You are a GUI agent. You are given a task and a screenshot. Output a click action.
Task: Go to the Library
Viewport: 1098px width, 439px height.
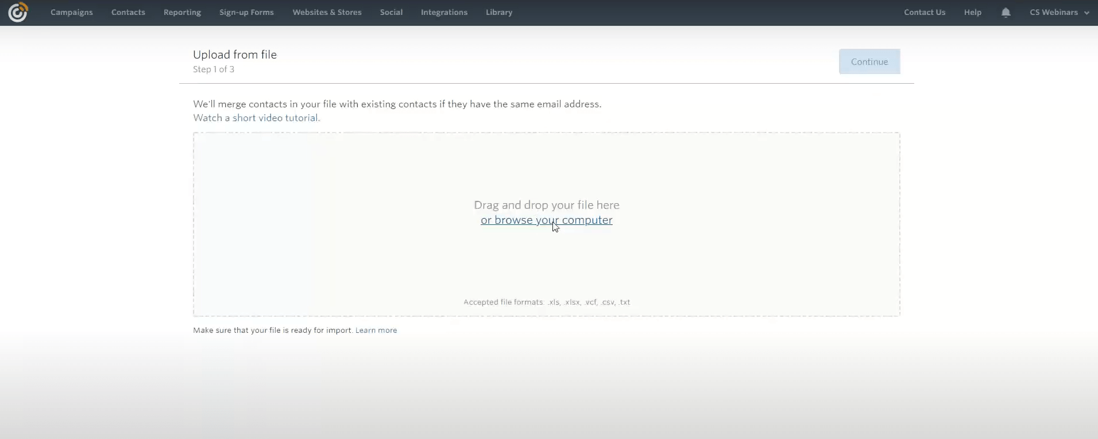click(498, 13)
